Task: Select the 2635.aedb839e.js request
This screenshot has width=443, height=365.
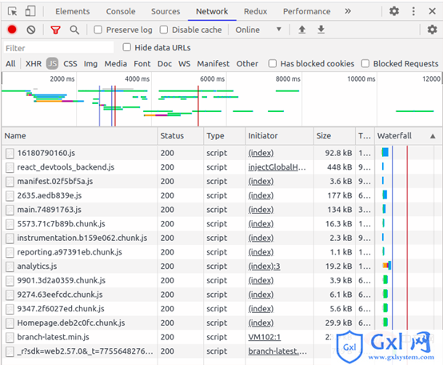Action: pos(49,195)
